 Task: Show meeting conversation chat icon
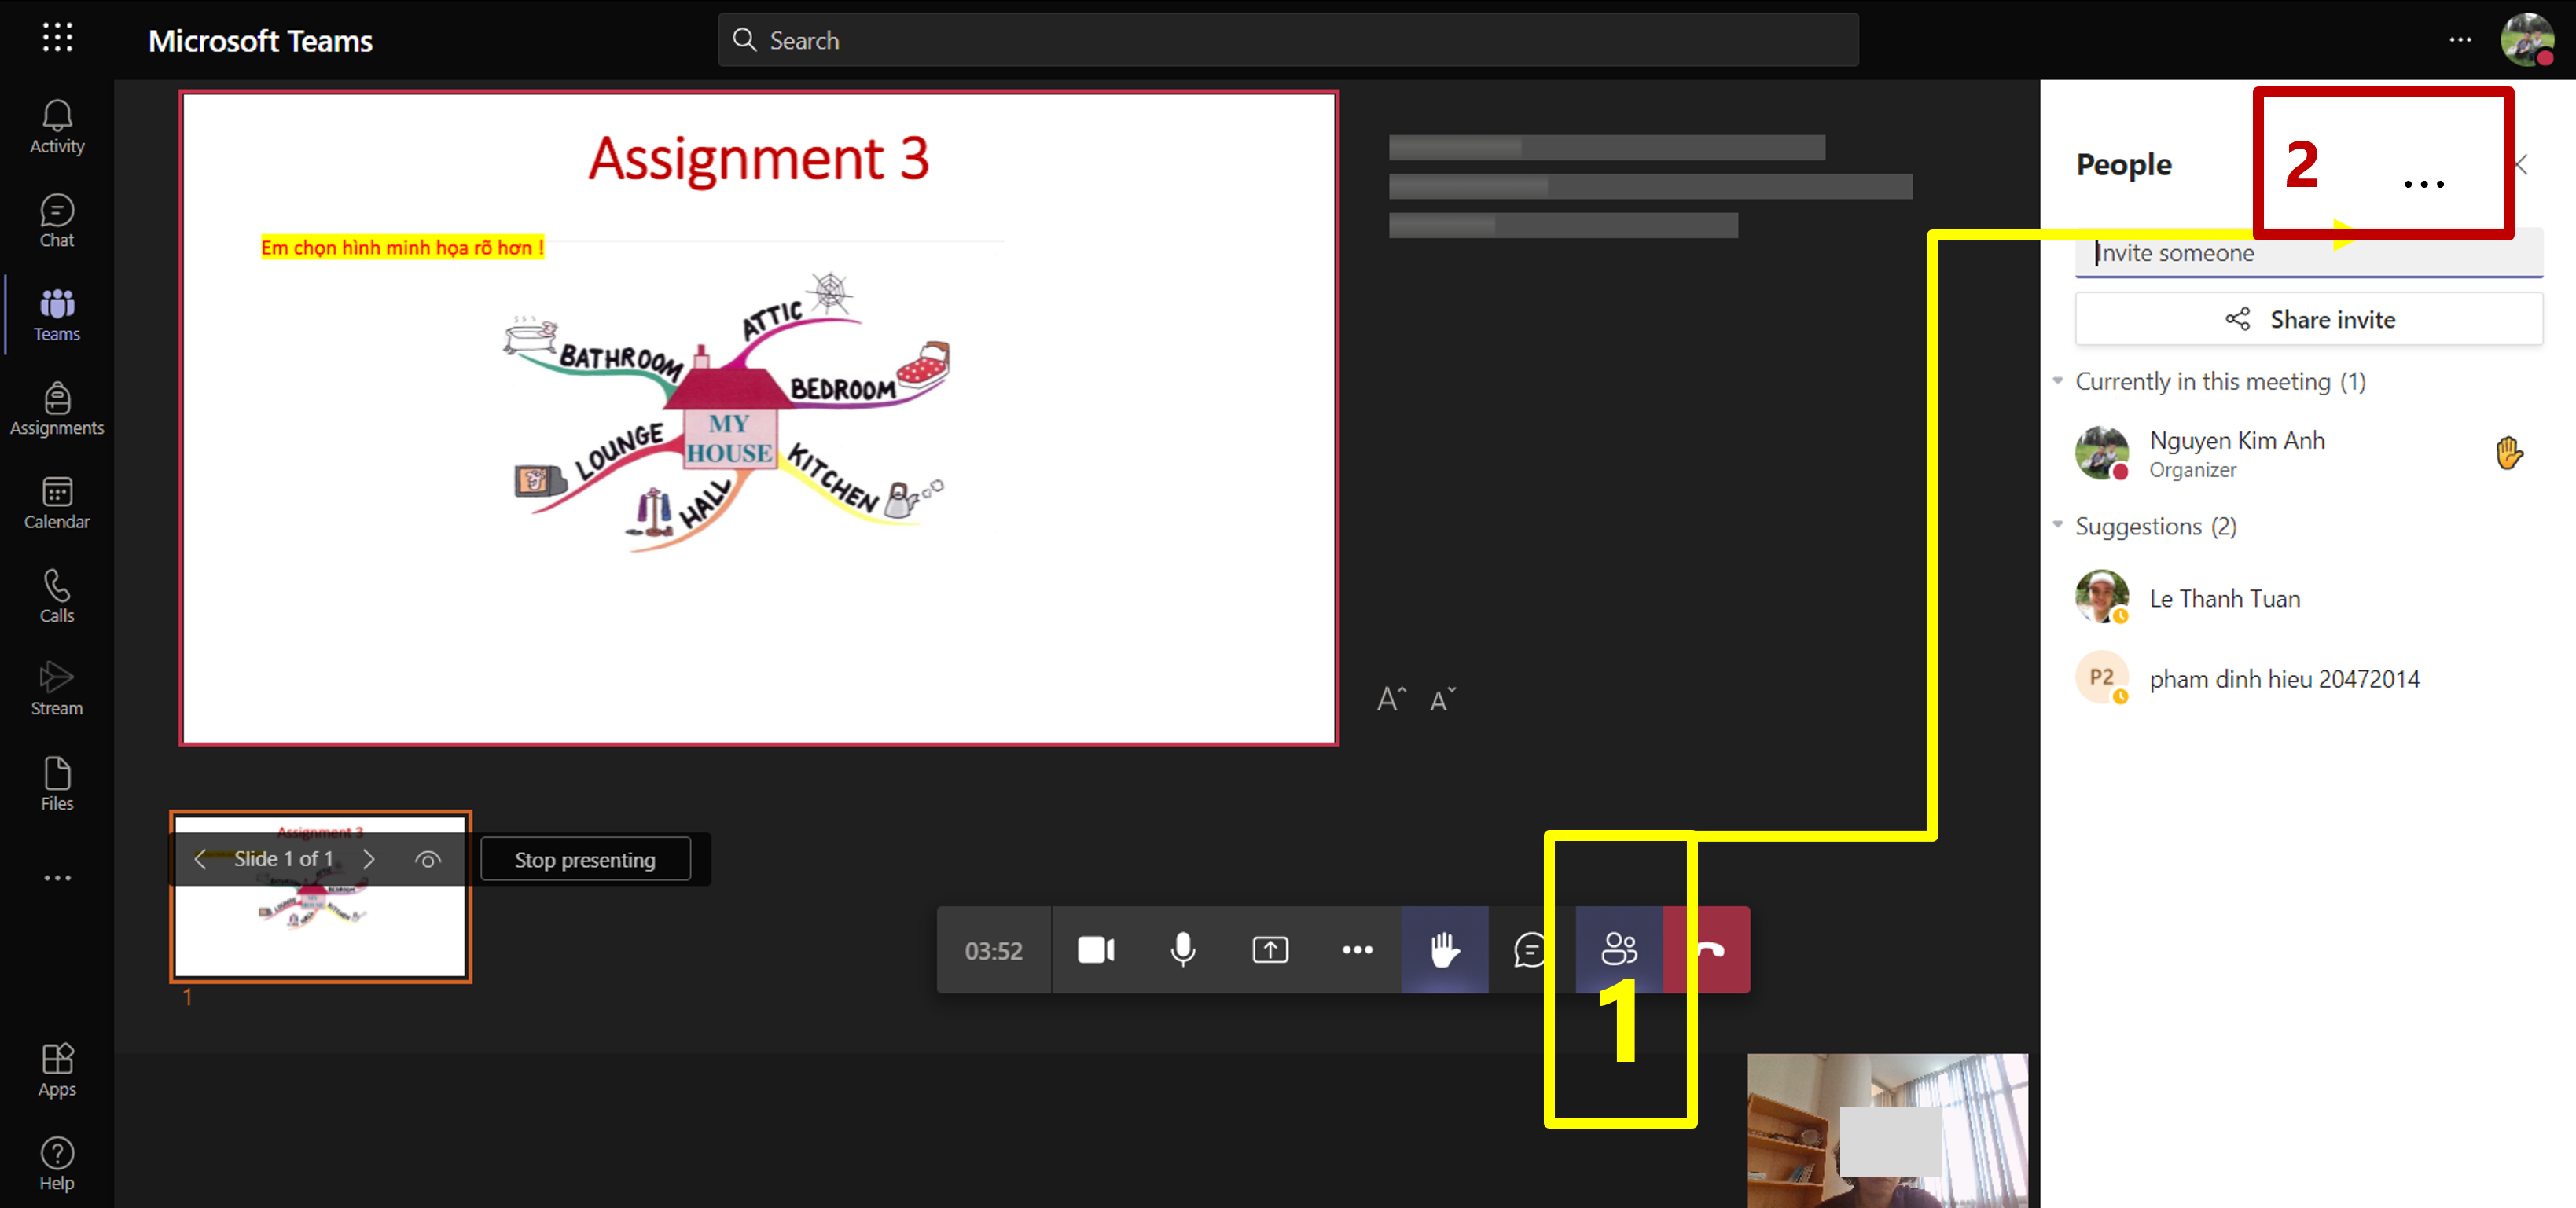(x=1530, y=949)
